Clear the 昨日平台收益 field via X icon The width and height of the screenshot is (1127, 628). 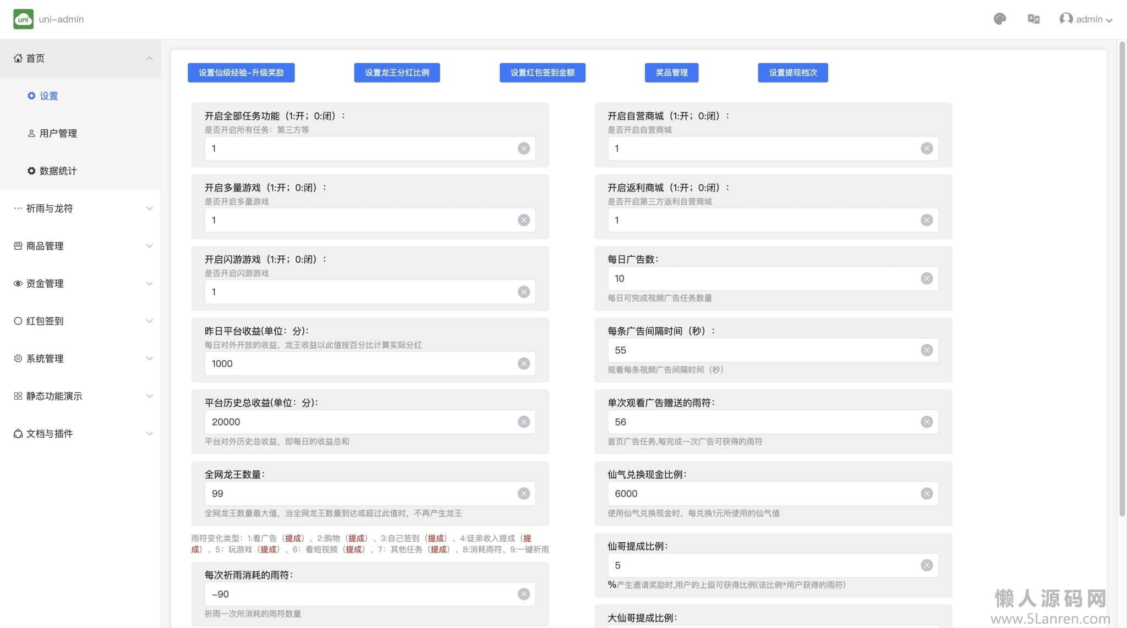(x=524, y=363)
